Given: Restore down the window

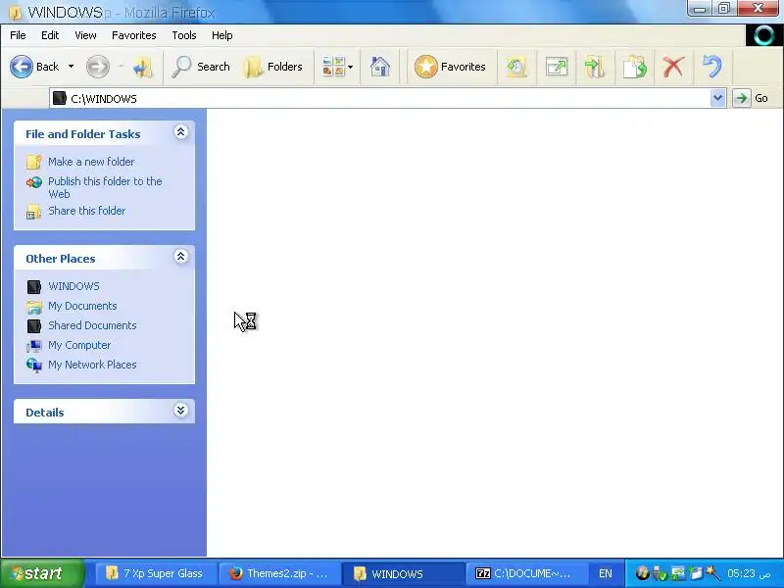Looking at the screenshot, I should tap(724, 9).
